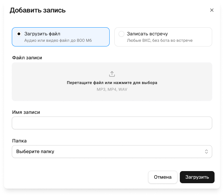Select the Записать встречу radio option
The width and height of the screenshot is (224, 196).
coord(163,37)
